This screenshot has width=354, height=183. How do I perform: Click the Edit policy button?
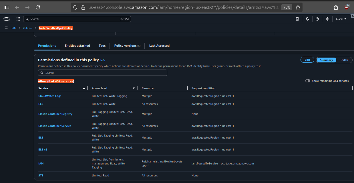307,60
